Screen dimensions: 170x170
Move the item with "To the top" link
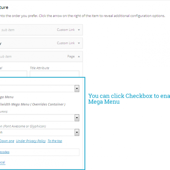[55, 141]
